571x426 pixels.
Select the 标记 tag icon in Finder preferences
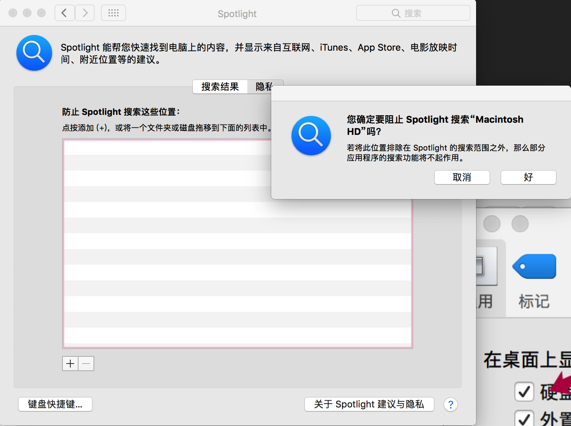click(534, 267)
